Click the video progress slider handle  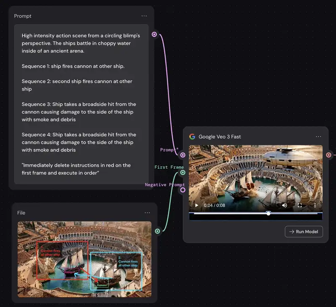268,213
